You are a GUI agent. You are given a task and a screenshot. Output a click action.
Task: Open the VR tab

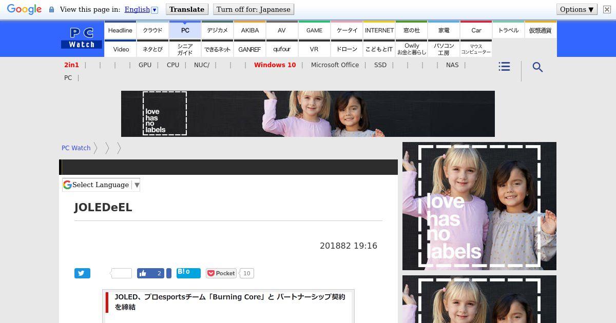coord(314,49)
